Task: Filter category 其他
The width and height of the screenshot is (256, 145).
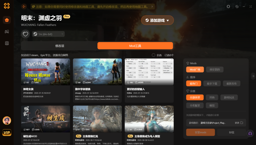Action: point(212,97)
